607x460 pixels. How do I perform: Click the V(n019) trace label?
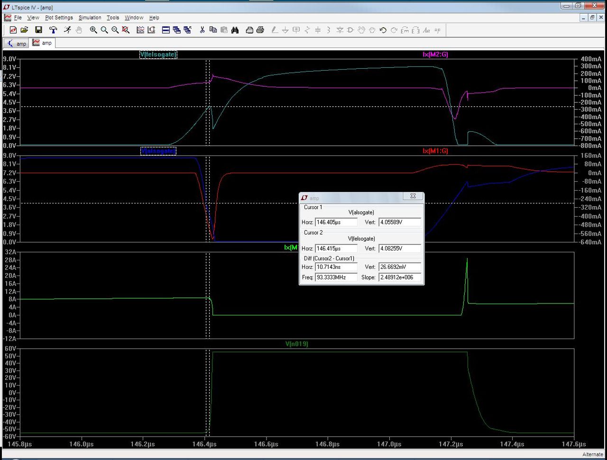tap(296, 344)
